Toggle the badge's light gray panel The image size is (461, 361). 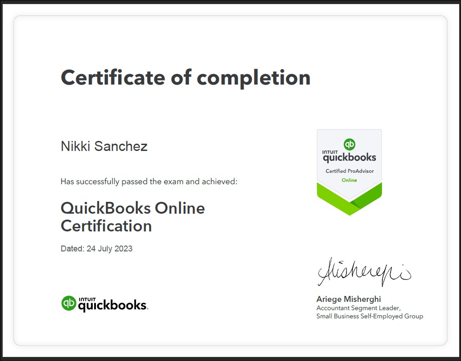(349, 159)
